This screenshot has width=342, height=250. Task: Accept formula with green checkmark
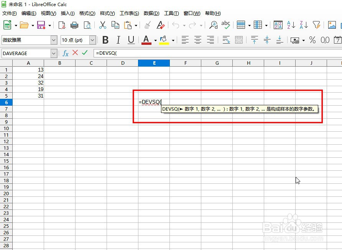click(85, 52)
